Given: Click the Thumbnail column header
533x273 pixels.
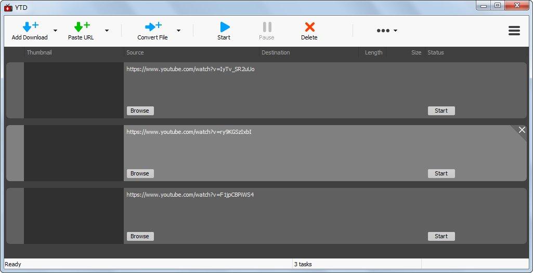Looking at the screenshot, I should [39, 52].
